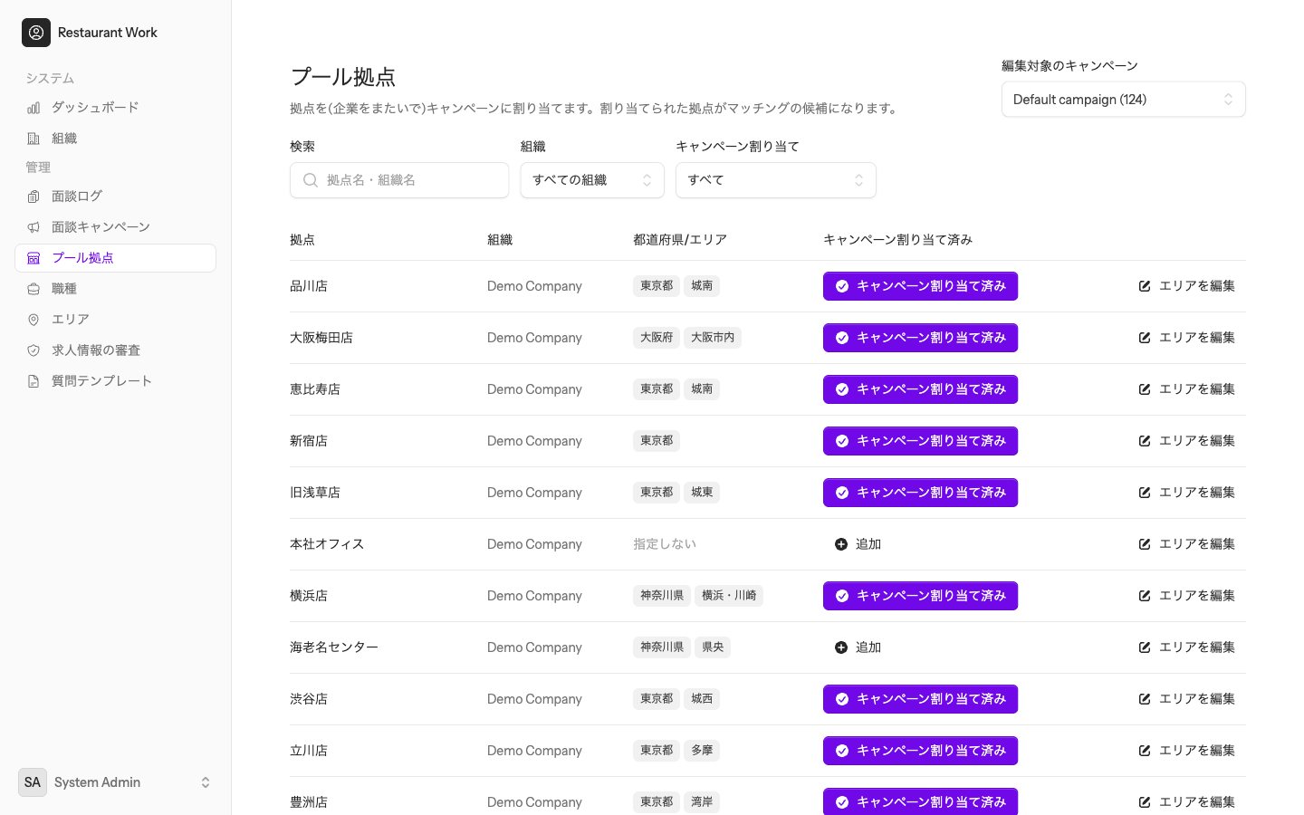Click the 職種 icon in sidebar
Viewport: 1304px width, 815px height.
[34, 289]
